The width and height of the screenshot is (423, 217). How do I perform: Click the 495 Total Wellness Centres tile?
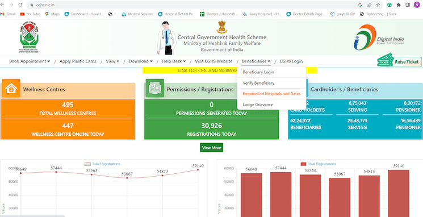(68, 108)
